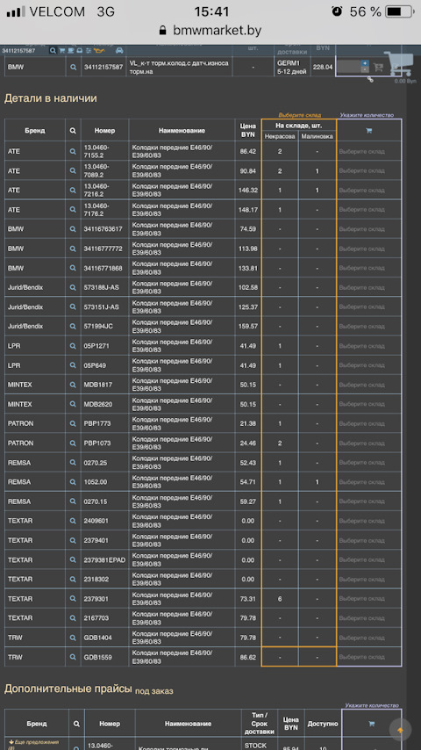Click magnifier icon for PATRON PBP1773
Screen dimensions: 421x750
pyautogui.click(x=73, y=424)
